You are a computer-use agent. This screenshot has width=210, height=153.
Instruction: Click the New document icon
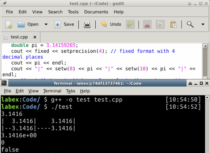(9, 24)
